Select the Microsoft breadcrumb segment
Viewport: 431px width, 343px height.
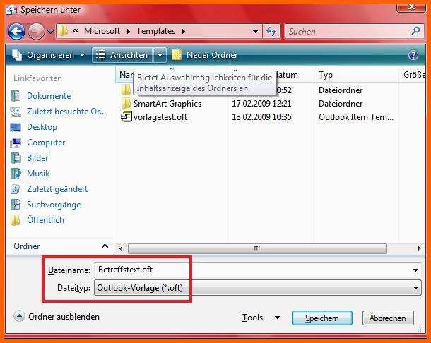(x=102, y=31)
